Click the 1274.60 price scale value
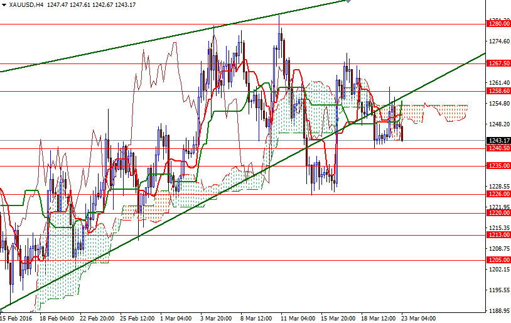511x323 pixels. [497, 41]
